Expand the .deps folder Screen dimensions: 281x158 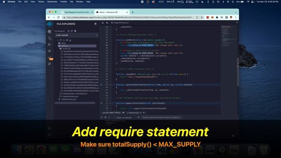[x=62, y=43]
